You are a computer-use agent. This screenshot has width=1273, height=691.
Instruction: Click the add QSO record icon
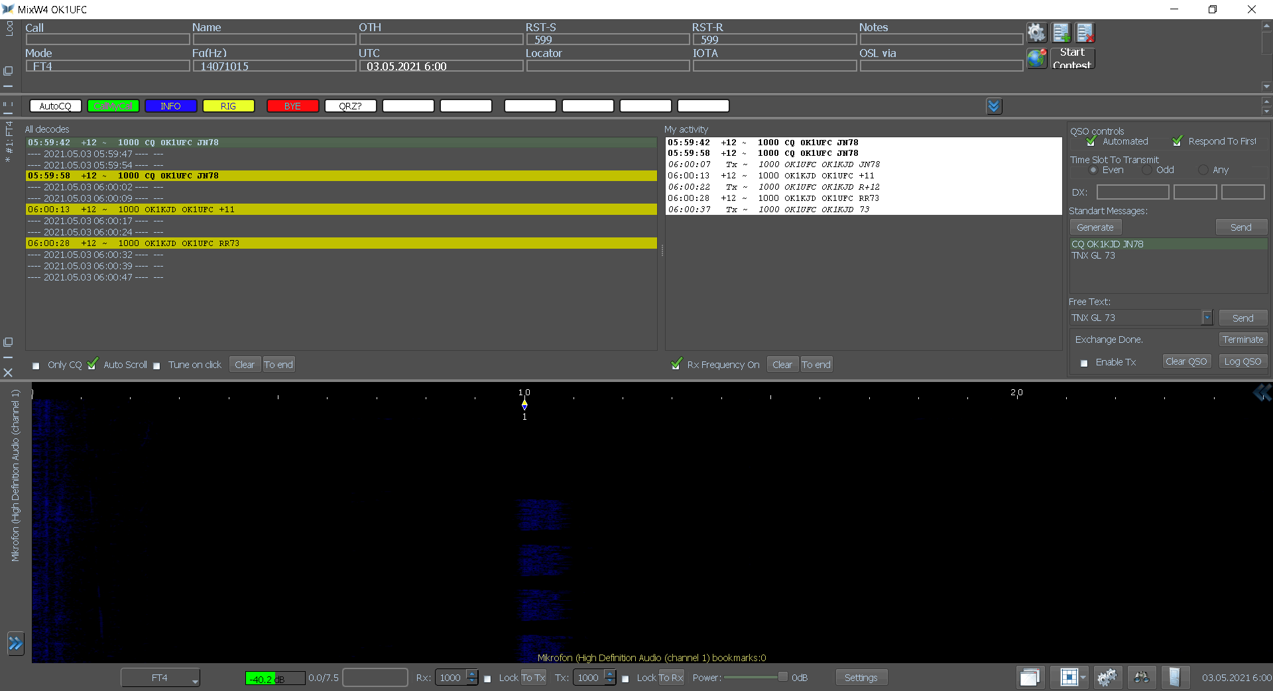[1061, 32]
